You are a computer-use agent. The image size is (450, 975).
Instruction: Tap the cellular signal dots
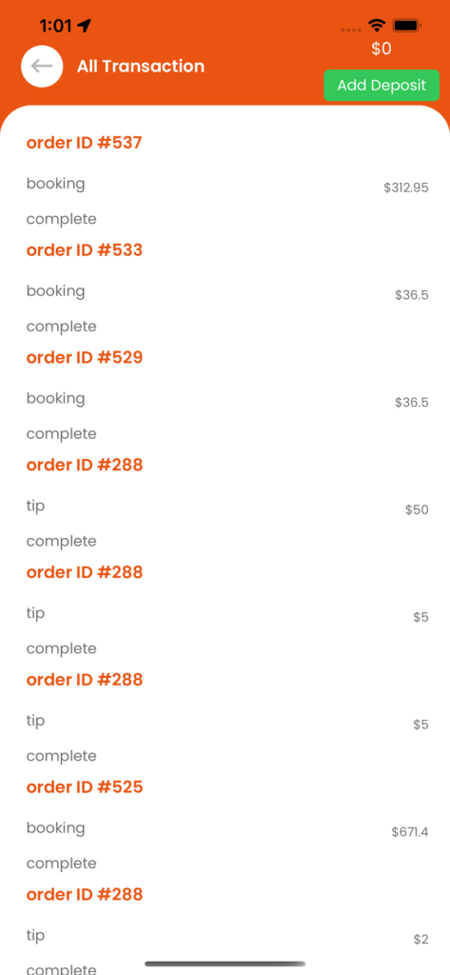click(x=351, y=30)
